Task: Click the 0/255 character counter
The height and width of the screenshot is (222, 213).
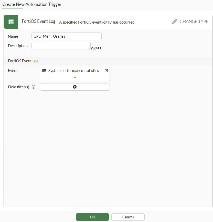Action: pos(96,49)
